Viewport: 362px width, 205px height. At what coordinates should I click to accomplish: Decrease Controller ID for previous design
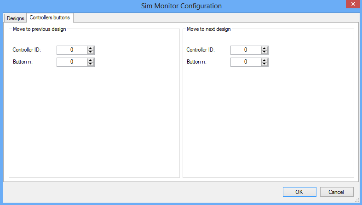coord(91,52)
